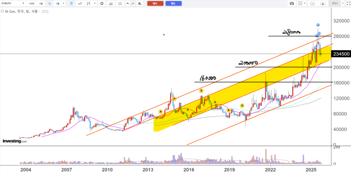This screenshot has width=351, height=172.
Task: Open the dropdown arrow after the Sk Gas title
Action: click(39, 11)
